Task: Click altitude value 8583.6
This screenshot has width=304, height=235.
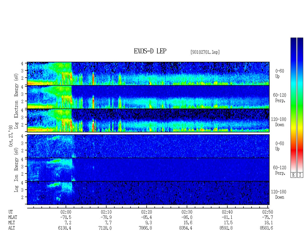Action: (x=266, y=228)
